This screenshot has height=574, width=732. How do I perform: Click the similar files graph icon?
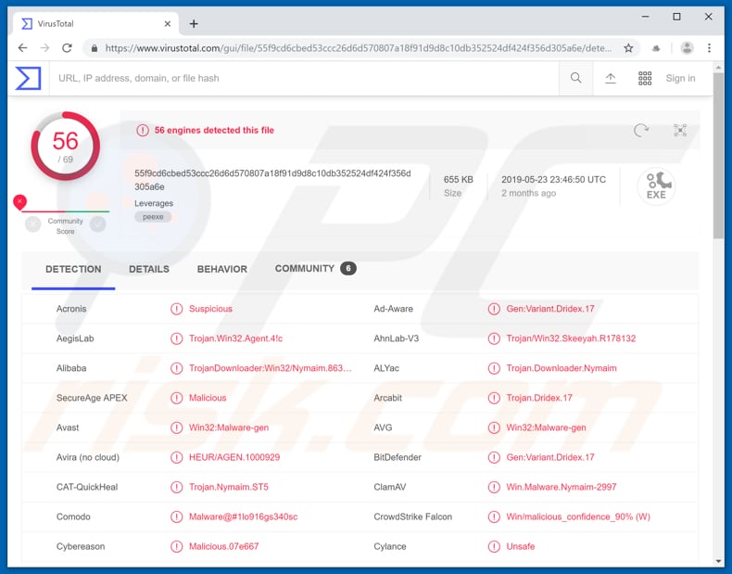tap(680, 131)
